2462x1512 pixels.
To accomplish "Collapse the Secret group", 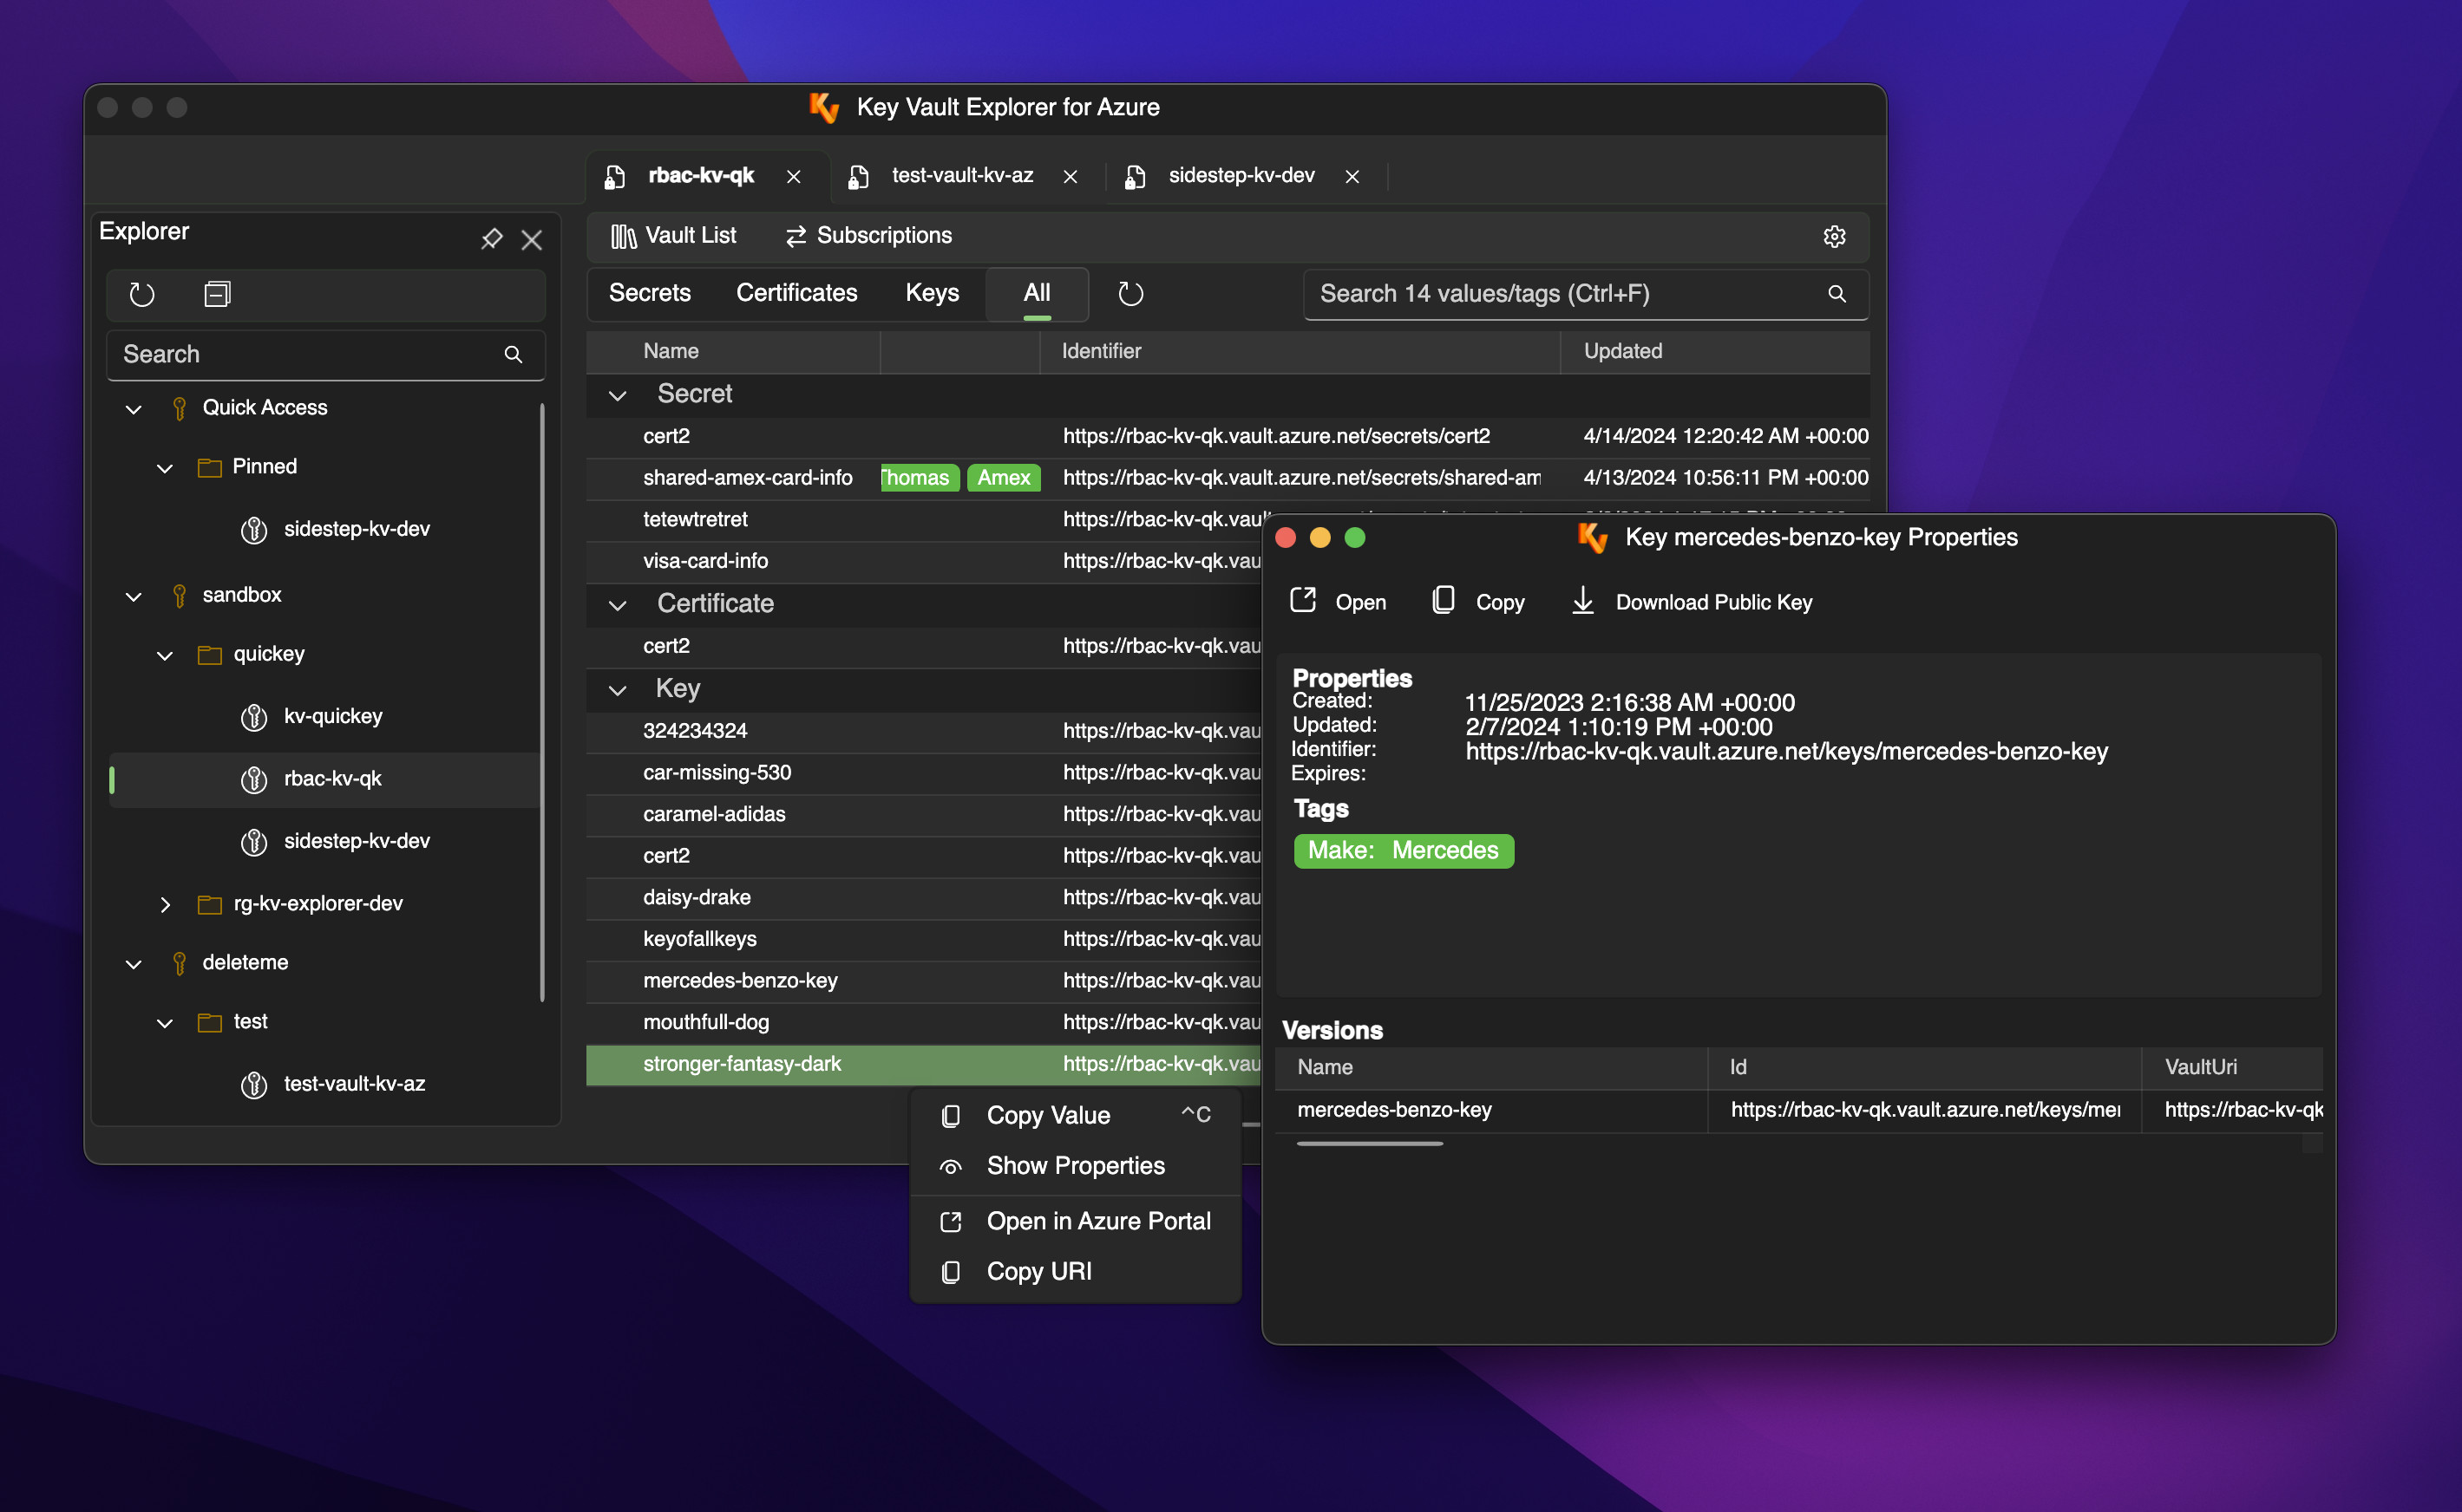I will pos(618,395).
